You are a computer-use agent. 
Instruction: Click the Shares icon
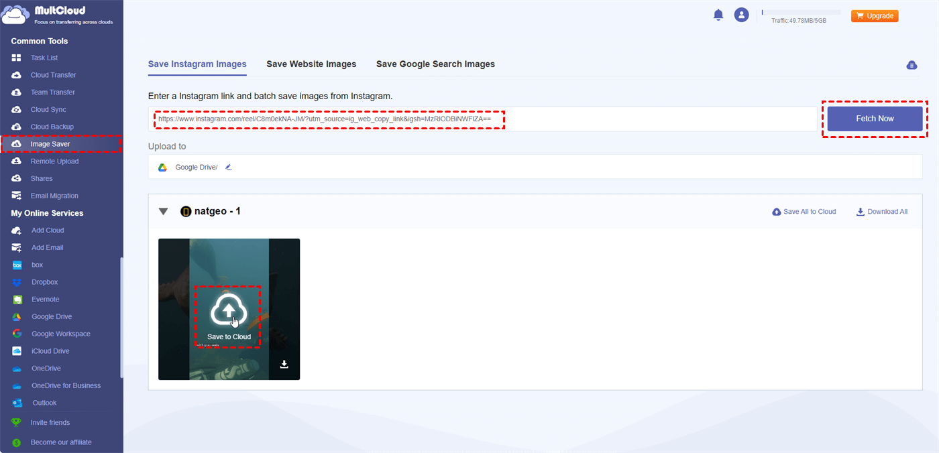click(17, 178)
